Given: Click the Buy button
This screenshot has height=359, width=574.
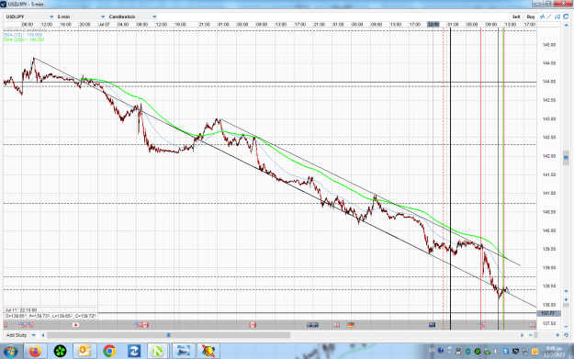Looking at the screenshot, I should click(531, 17).
